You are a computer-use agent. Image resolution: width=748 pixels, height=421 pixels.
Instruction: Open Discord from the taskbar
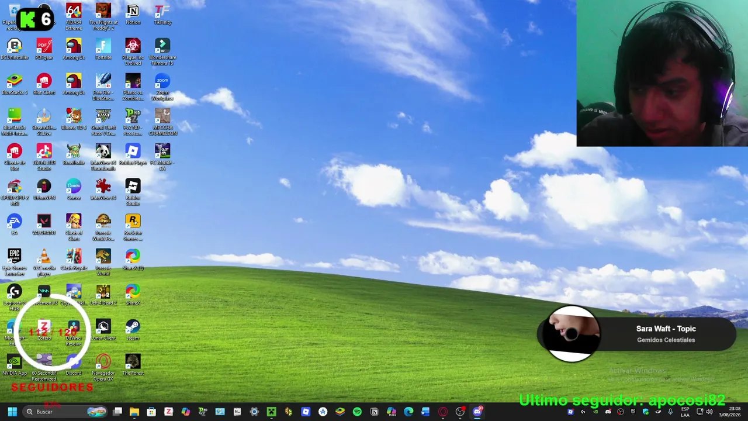(477, 412)
